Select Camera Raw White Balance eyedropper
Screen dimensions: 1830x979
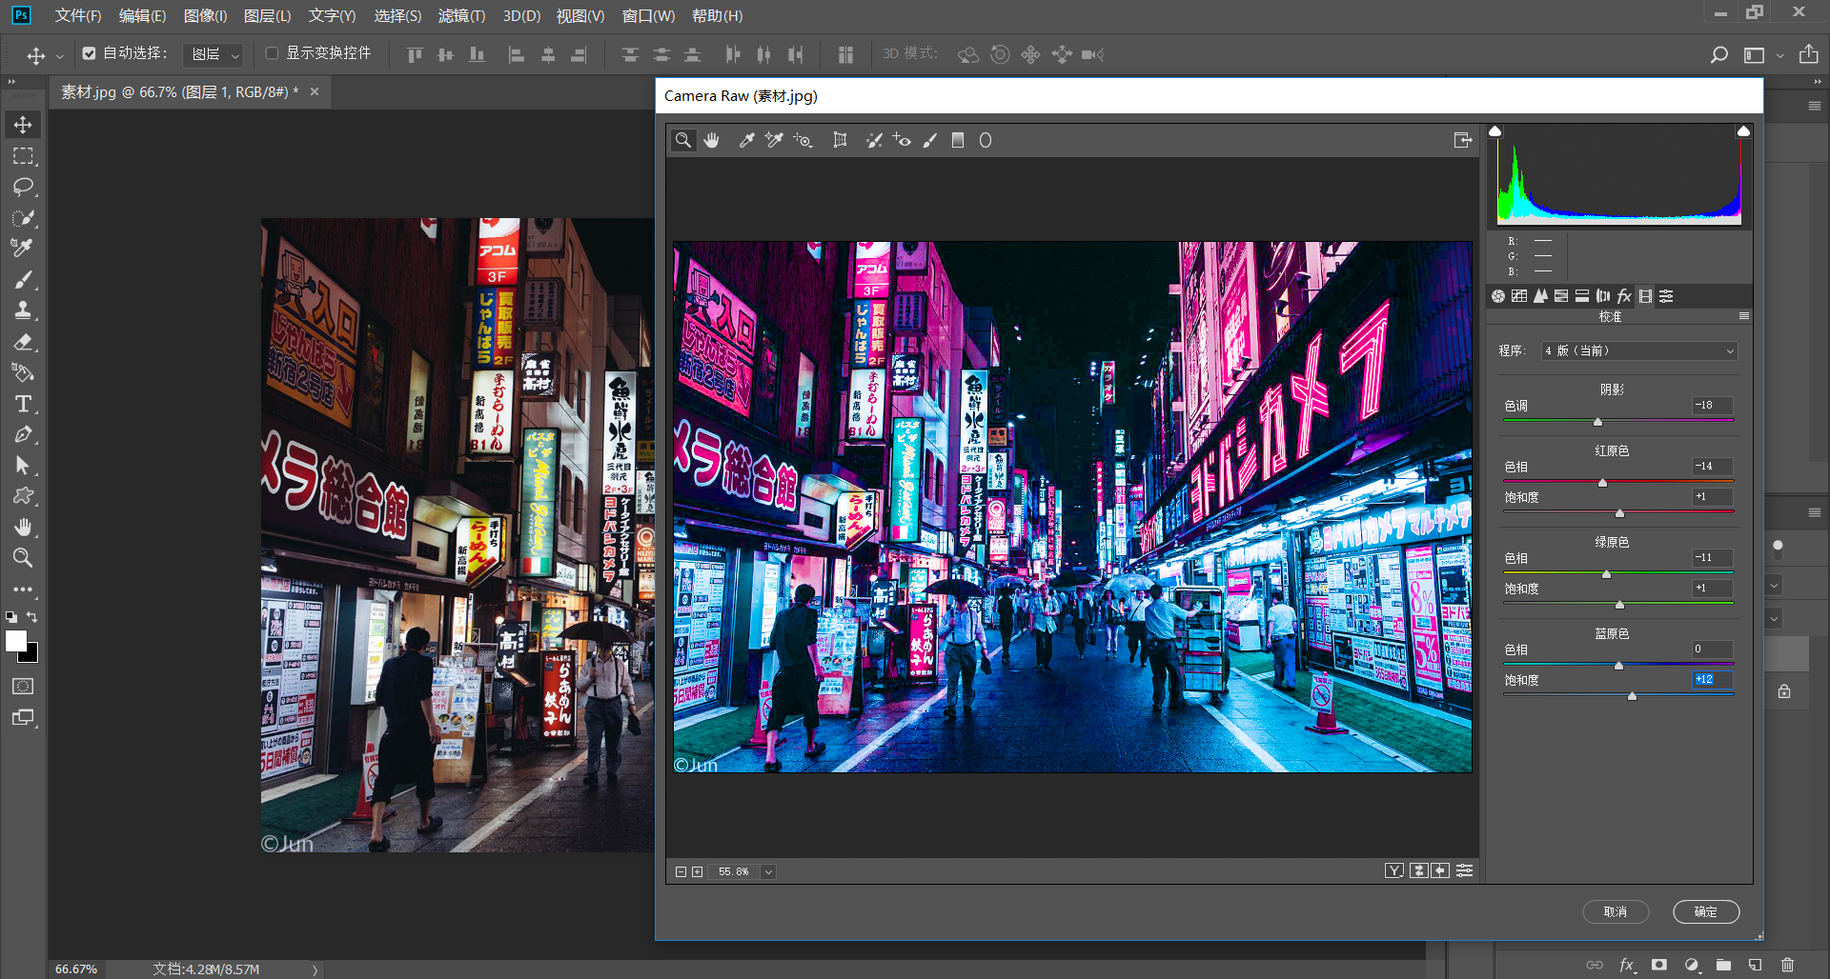coord(746,140)
